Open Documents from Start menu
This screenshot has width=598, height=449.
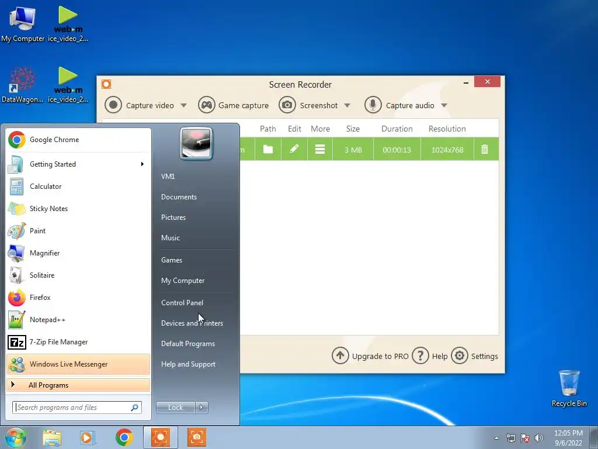coord(179,197)
